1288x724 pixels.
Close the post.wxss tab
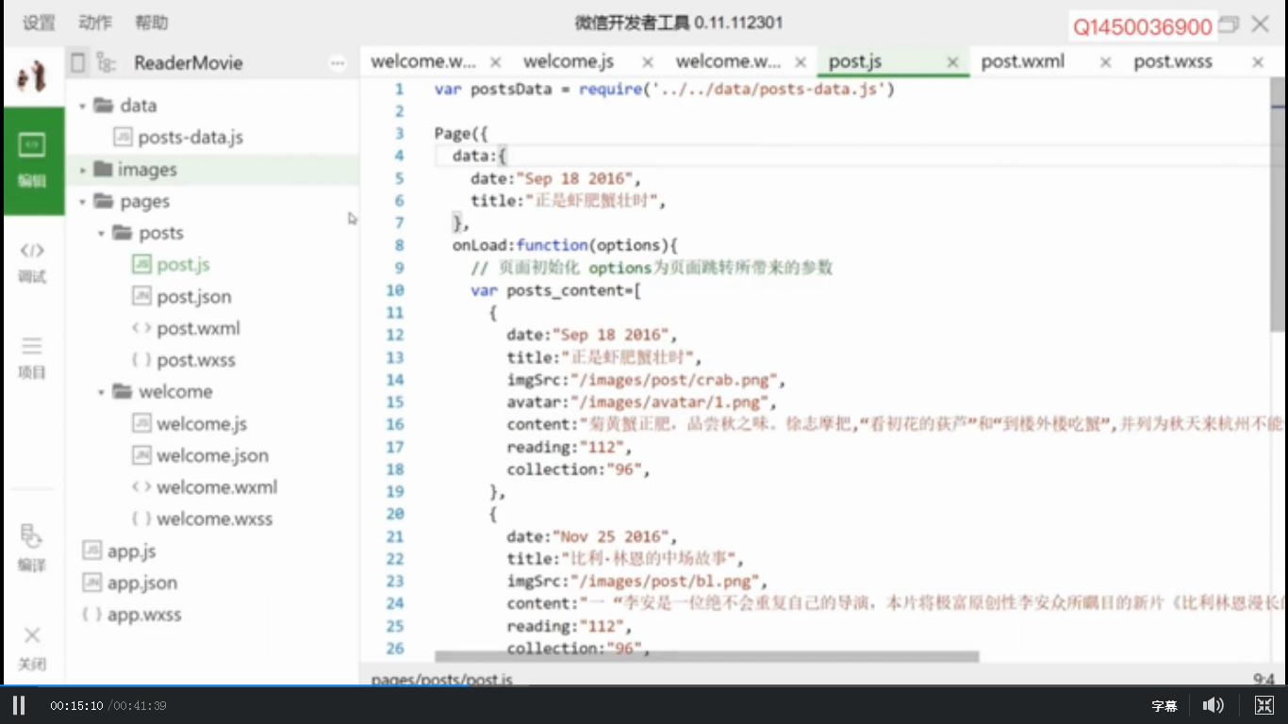tap(1258, 62)
